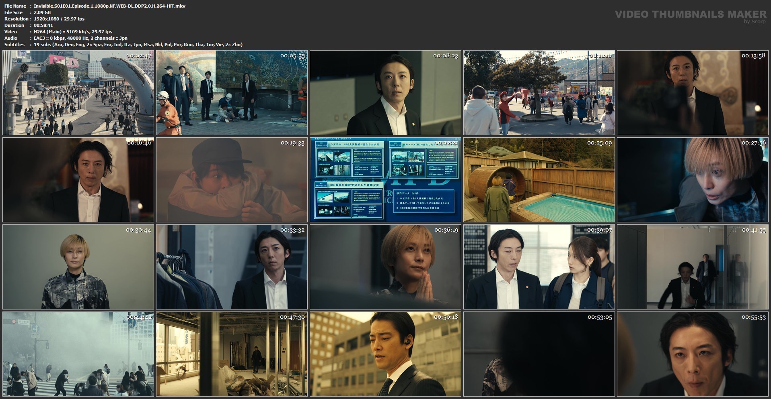Select the frame at 00:39:07
This screenshot has width=771, height=399.
(x=539, y=267)
